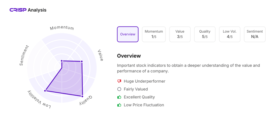Click the Value data point on radar chart
This screenshot has height=118, width=277.
[82, 62]
